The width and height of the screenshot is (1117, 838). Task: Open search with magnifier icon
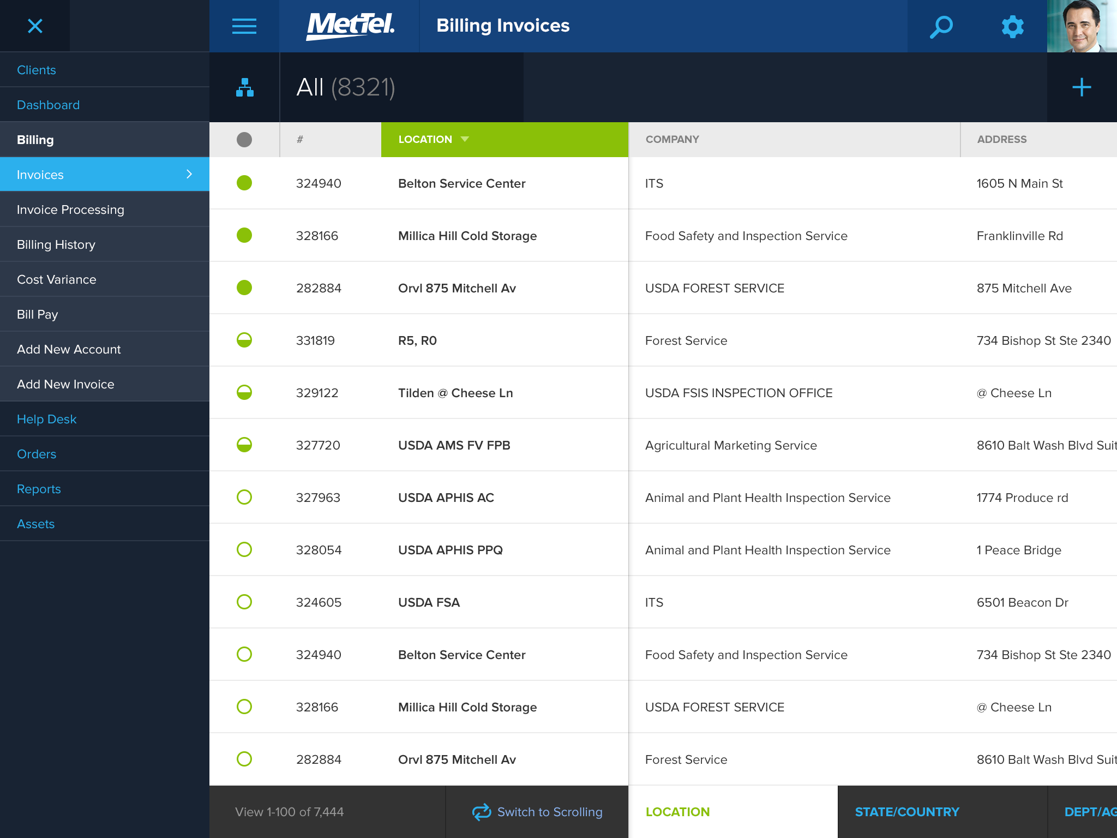point(941,26)
